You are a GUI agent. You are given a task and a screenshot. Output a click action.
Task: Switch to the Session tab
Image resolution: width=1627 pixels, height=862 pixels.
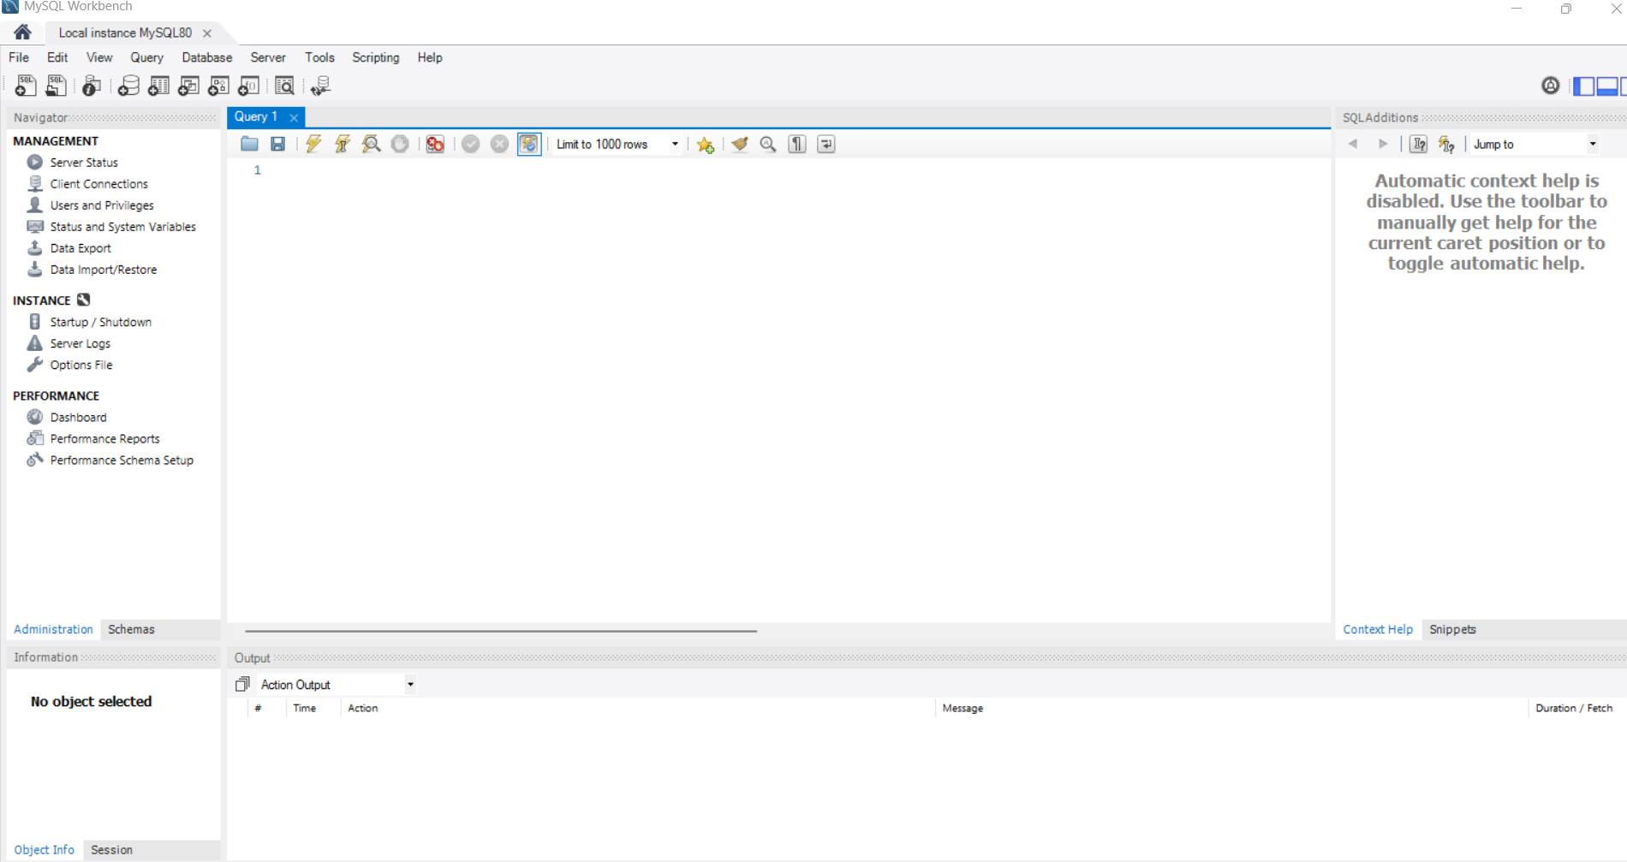(x=111, y=850)
